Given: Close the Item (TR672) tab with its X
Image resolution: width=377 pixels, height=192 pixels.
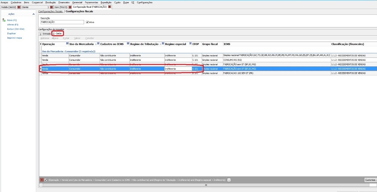Looking at the screenshot, I should pyautogui.click(x=70, y=7).
